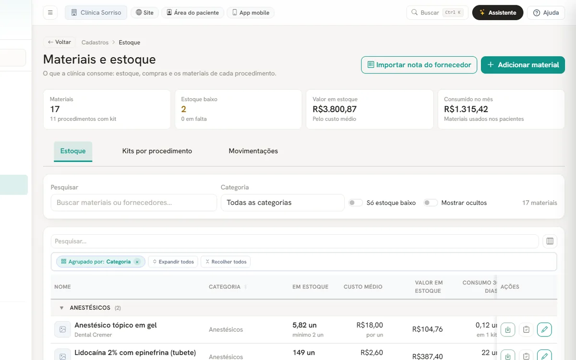The width and height of the screenshot is (576, 360).
Task: Click the Buscar search box
Action: click(437, 12)
